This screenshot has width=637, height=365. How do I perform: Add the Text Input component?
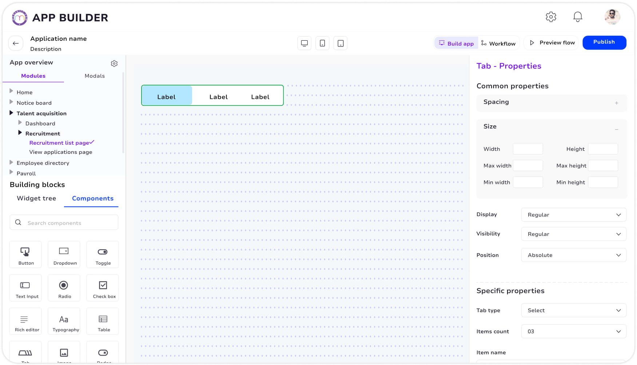[25, 288]
